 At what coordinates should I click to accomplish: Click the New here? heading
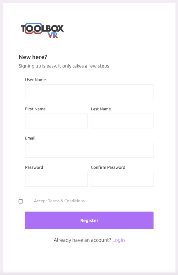[33, 57]
